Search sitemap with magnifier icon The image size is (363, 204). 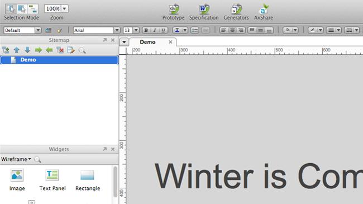(x=82, y=50)
